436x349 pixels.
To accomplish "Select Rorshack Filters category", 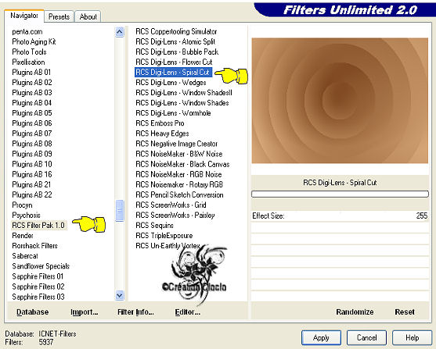I will pyautogui.click(x=34, y=246).
